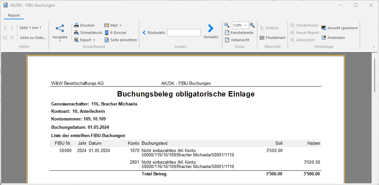Expand the Ausgabe dropdown arrow
Viewport: 379px width, 185px height.
click(x=60, y=41)
